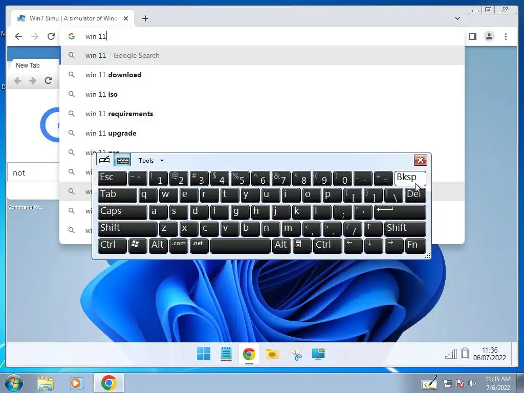Toggle the right Alt key

[281, 246]
